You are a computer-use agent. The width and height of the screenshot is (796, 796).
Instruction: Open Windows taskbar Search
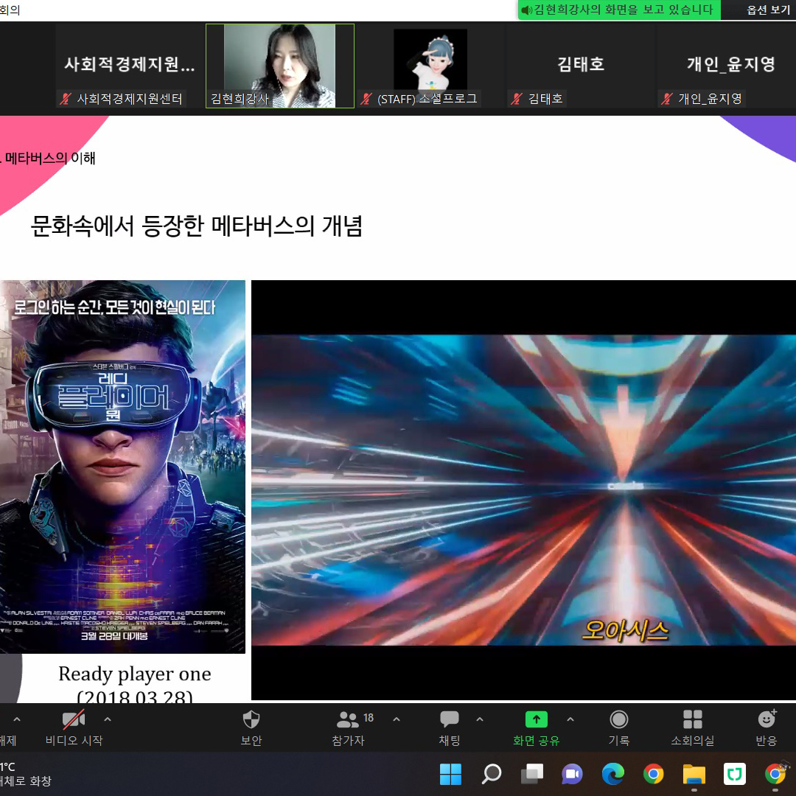[x=491, y=774]
